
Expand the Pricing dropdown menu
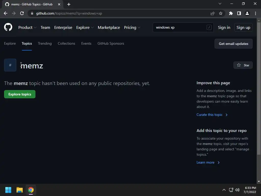coord(132,28)
